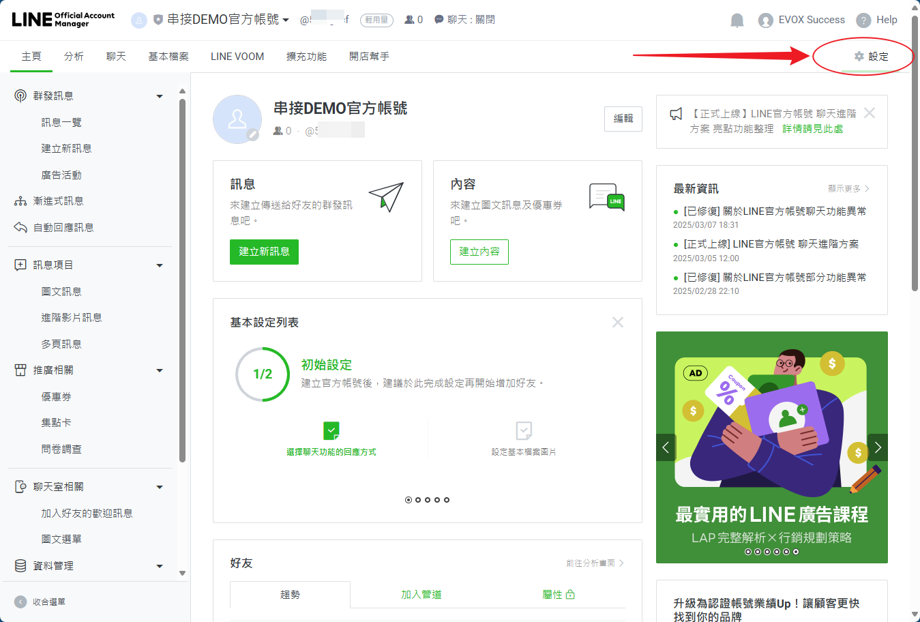Switch to the 分析 tab
Image resolution: width=920 pixels, height=622 pixels.
tap(74, 57)
